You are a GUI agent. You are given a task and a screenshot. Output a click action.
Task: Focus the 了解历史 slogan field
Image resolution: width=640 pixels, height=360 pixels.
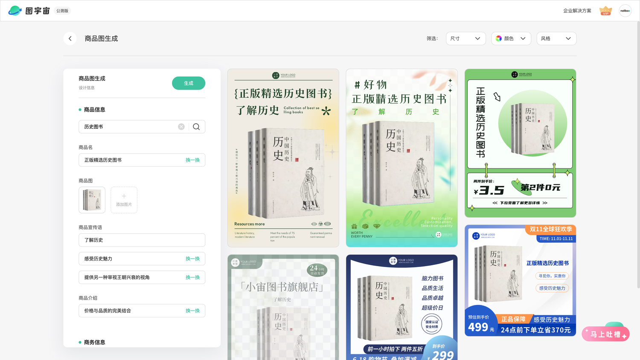142,240
